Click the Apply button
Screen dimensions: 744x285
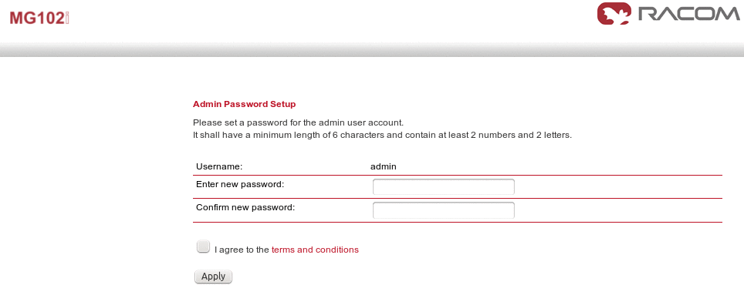[x=213, y=277]
